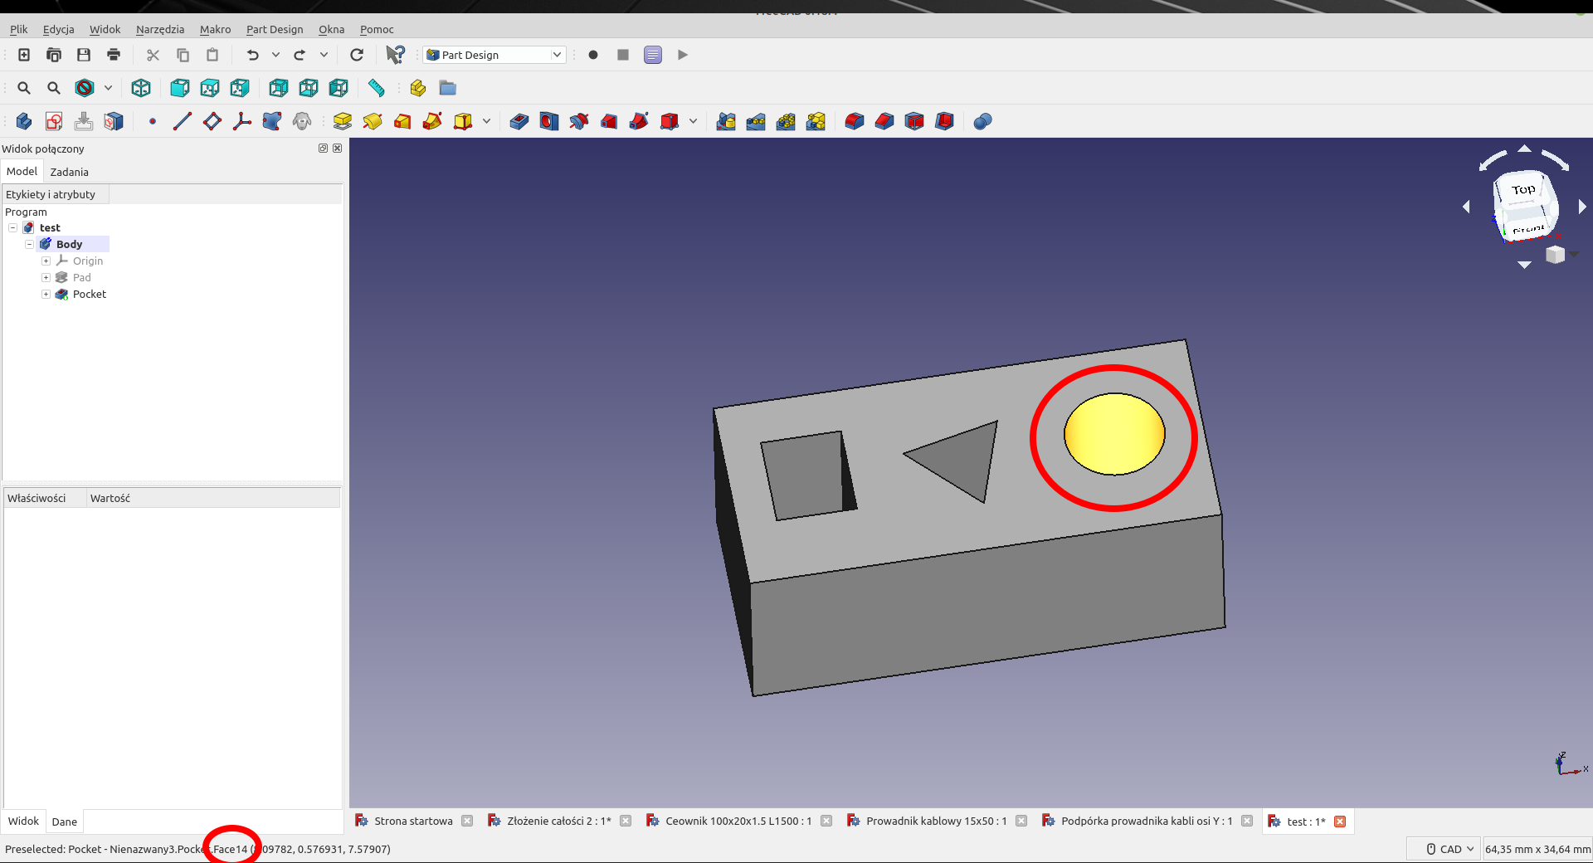This screenshot has height=863, width=1593.
Task: Open subtractive primitive dropdown arrow
Action: [693, 121]
